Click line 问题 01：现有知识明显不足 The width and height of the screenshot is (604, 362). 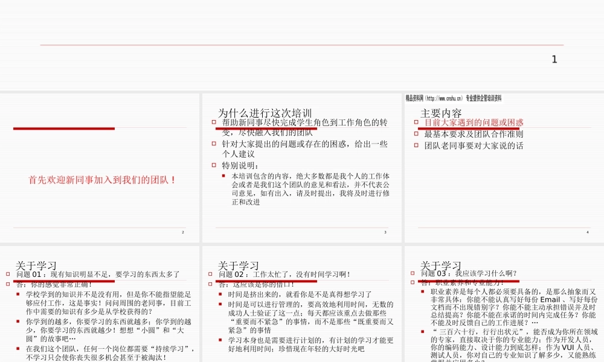[98, 275]
